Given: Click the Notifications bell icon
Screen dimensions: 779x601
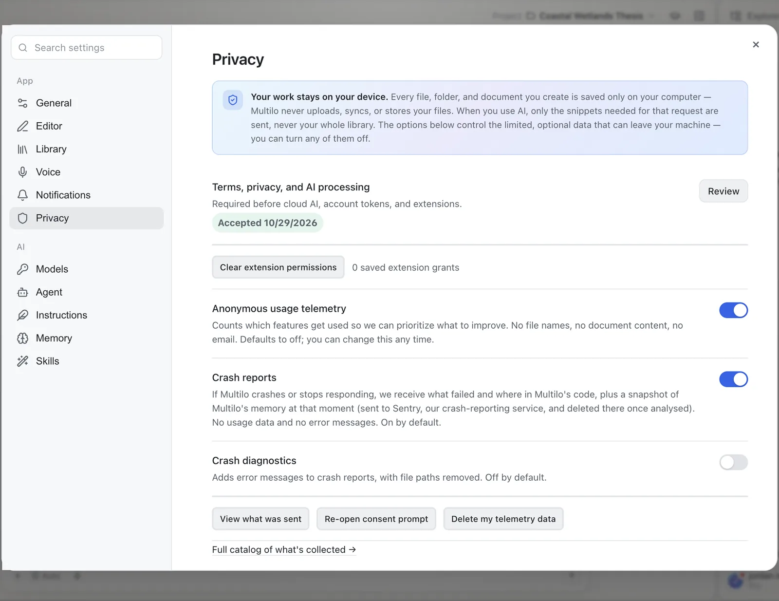Looking at the screenshot, I should 22,195.
